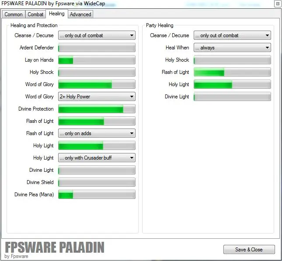Viewport: 282px width, 261px height.
Task: Open the Combat tab
Action: 36,14
